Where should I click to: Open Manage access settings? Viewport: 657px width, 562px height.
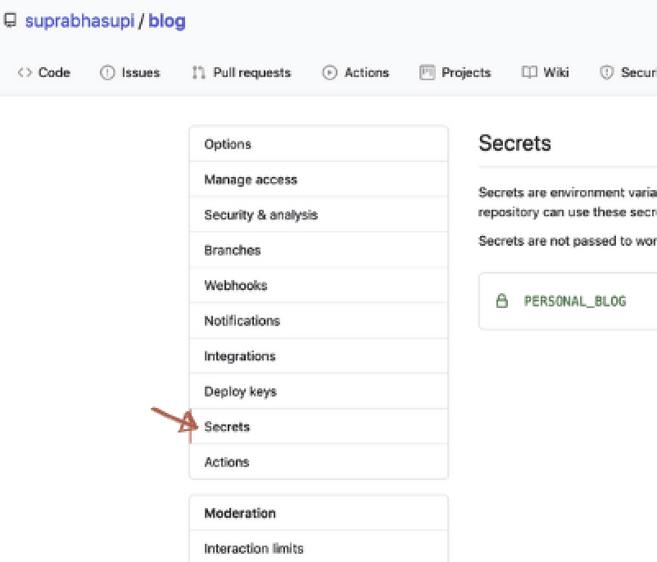[x=319, y=179]
